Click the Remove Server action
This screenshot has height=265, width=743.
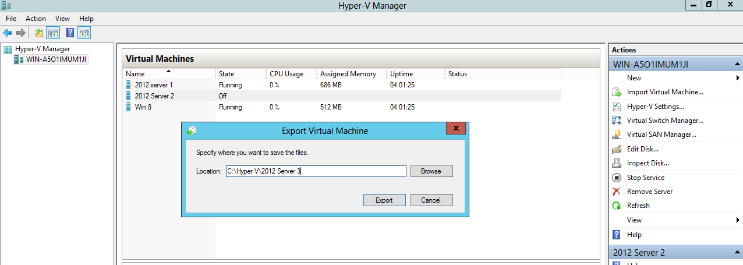(650, 192)
